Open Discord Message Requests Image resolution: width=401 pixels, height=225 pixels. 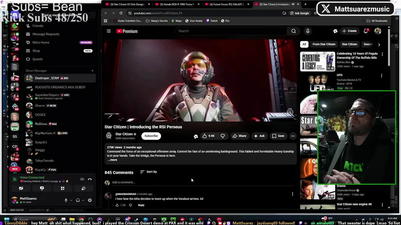(46, 34)
